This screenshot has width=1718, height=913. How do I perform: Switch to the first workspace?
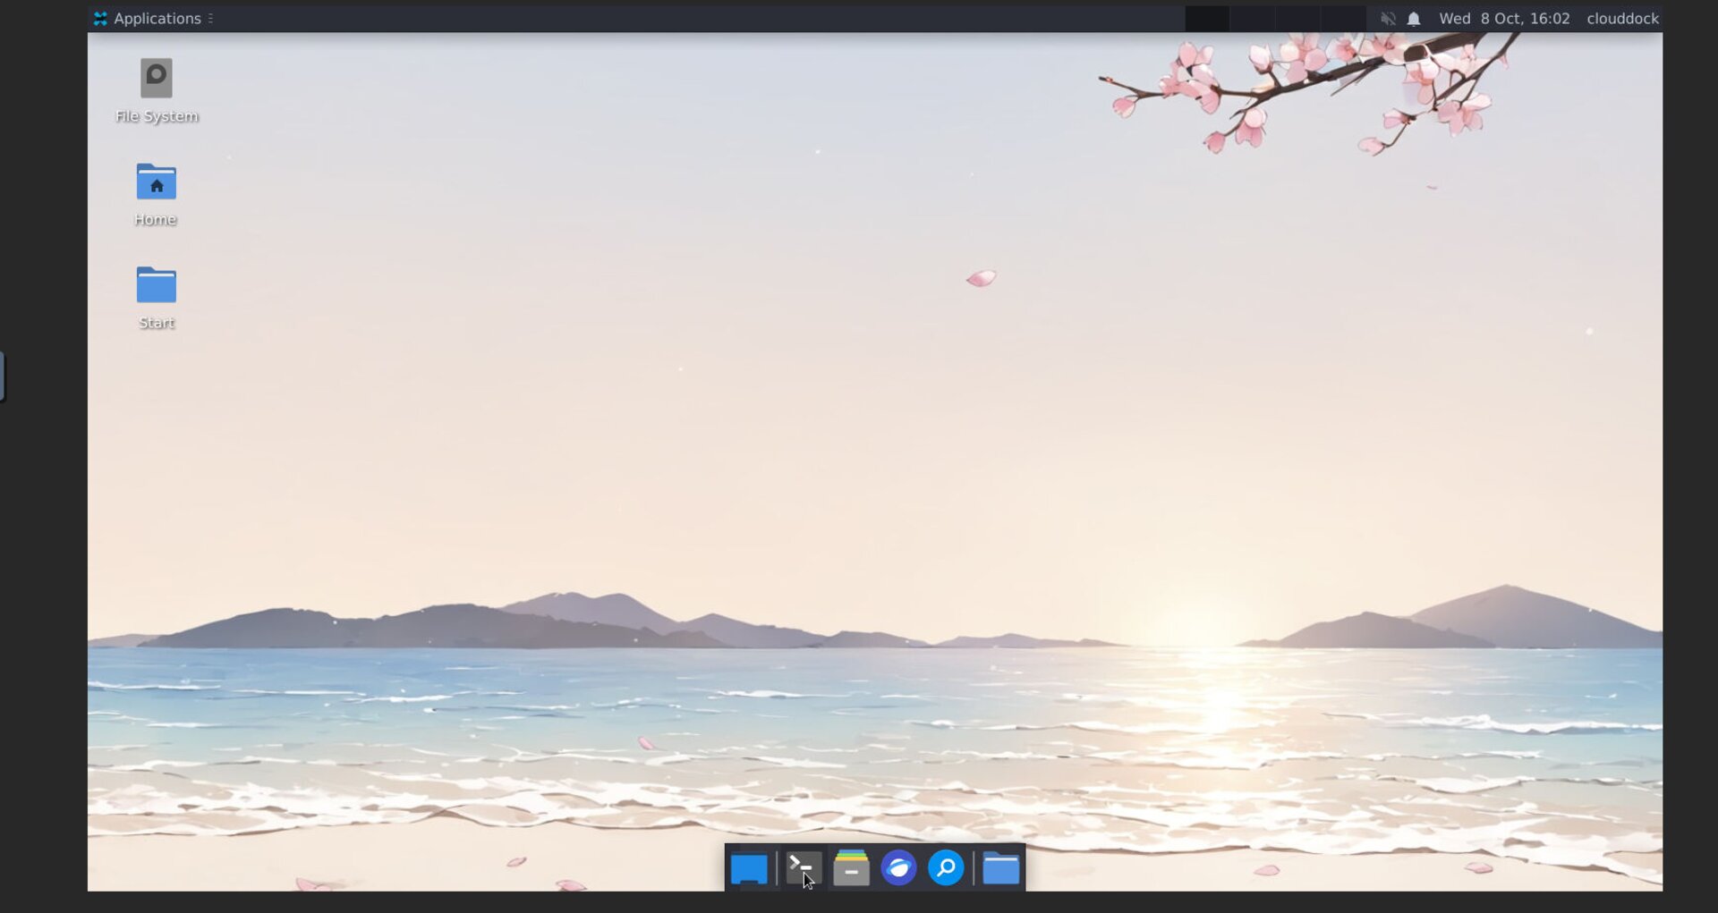coord(1207,19)
